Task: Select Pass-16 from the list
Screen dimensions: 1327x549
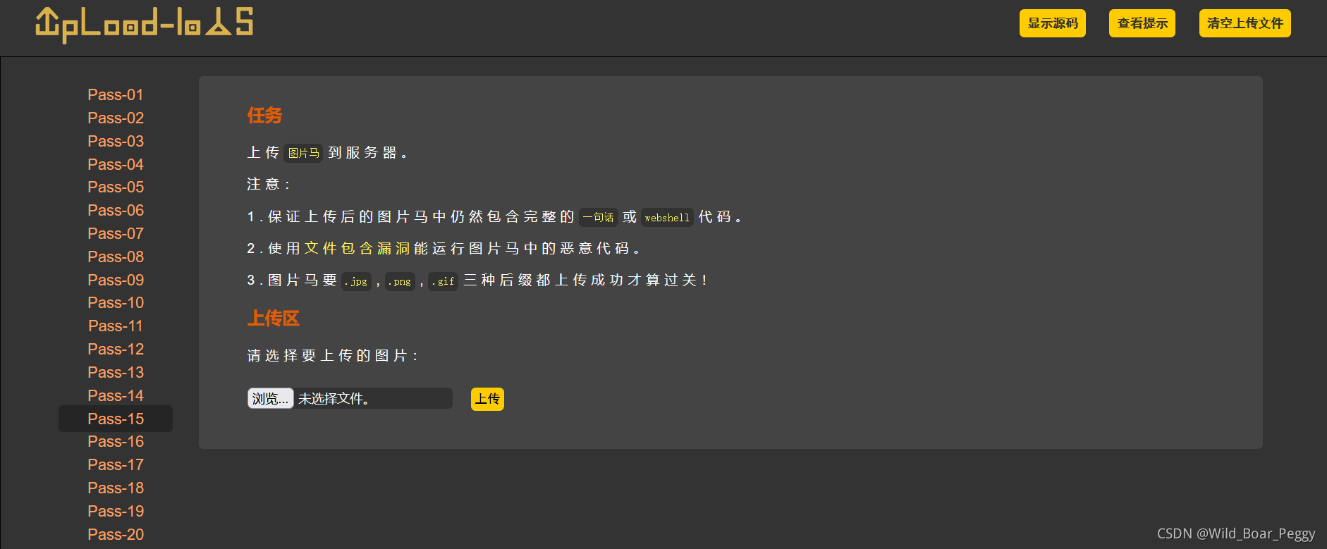Action: (x=116, y=441)
